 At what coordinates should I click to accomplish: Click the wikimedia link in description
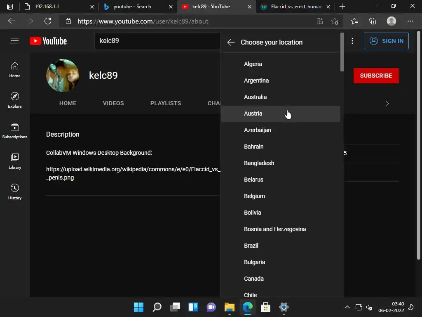point(133,173)
